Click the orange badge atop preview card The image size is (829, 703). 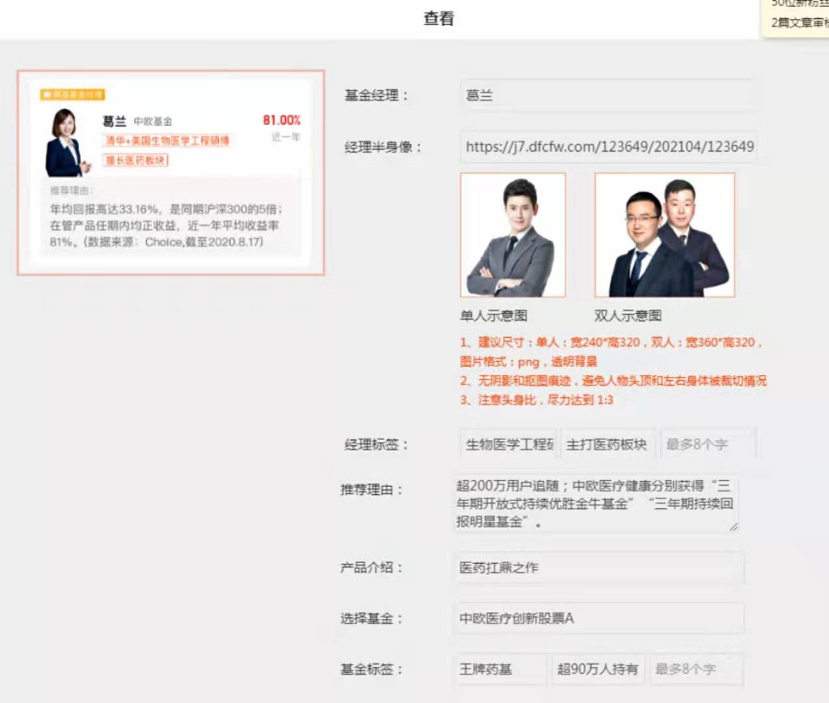tap(72, 94)
